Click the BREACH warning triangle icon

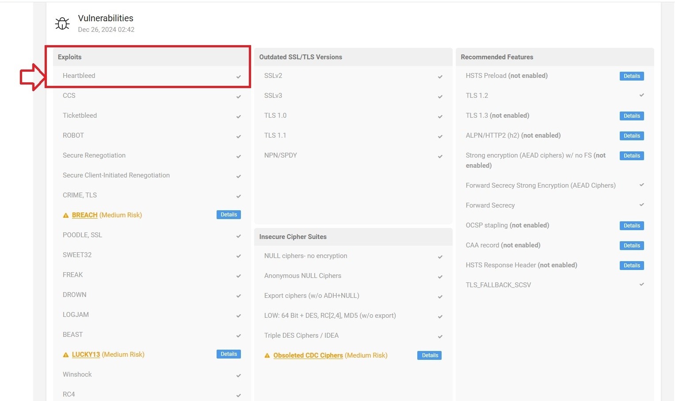[66, 216]
